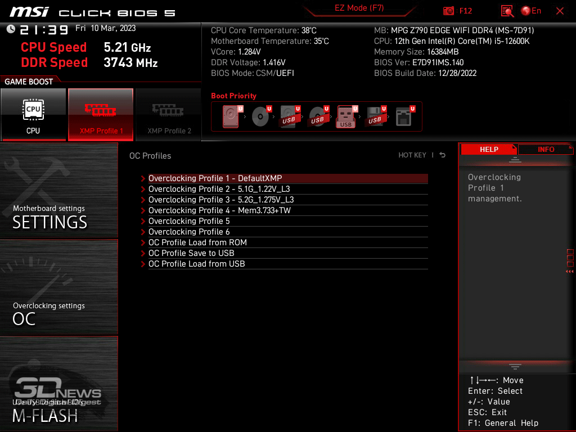This screenshot has height=432, width=576.
Task: Click the date Fri 10 Mar, 2023
Action: point(105,28)
